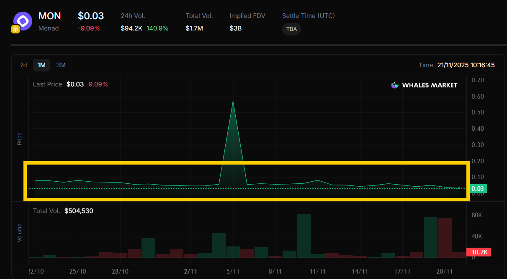Image resolution: width=507 pixels, height=279 pixels.
Task: Open the Implied FDV $3B value
Action: 235,28
